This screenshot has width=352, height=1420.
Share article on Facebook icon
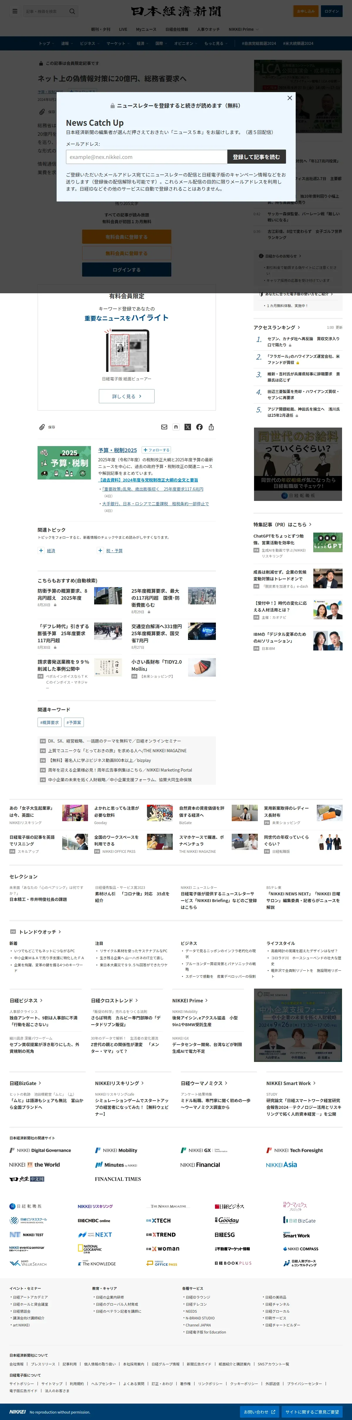tap(199, 427)
